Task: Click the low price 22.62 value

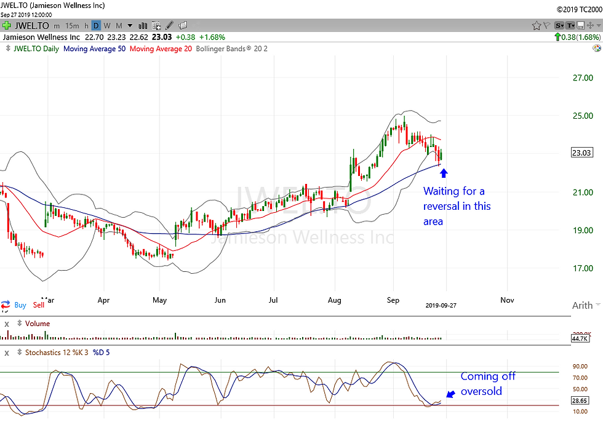Action: point(139,37)
